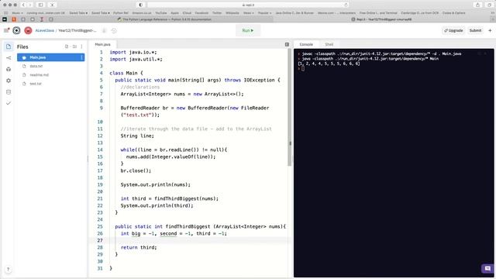Select Main.java in file tree
This screenshot has width=496, height=279.
(x=51, y=57)
